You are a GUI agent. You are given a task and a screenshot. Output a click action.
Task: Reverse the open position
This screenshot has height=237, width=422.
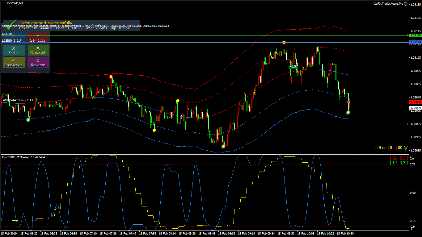click(38, 63)
